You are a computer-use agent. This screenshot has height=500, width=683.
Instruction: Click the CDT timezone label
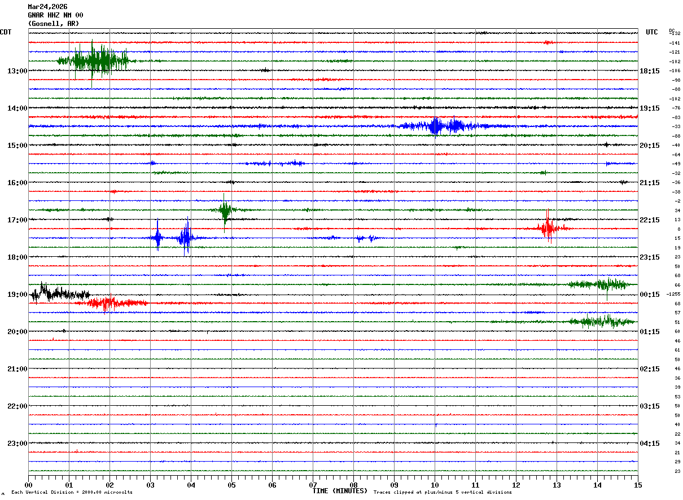point(6,32)
